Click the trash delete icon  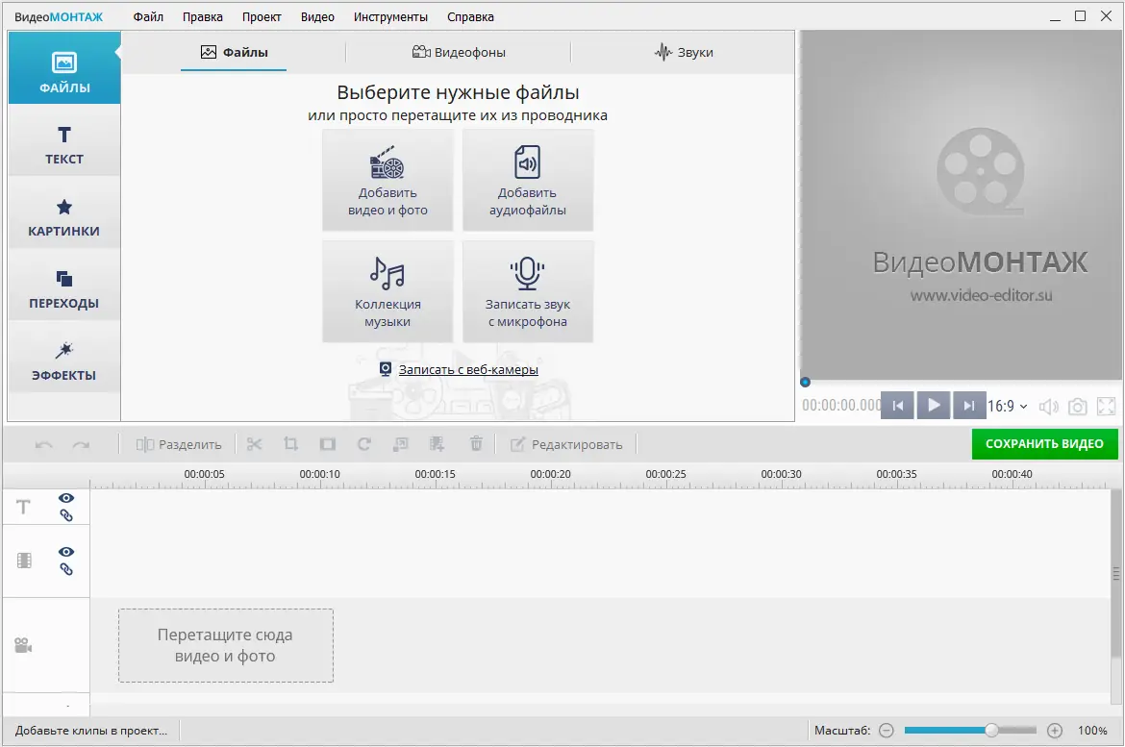click(476, 444)
